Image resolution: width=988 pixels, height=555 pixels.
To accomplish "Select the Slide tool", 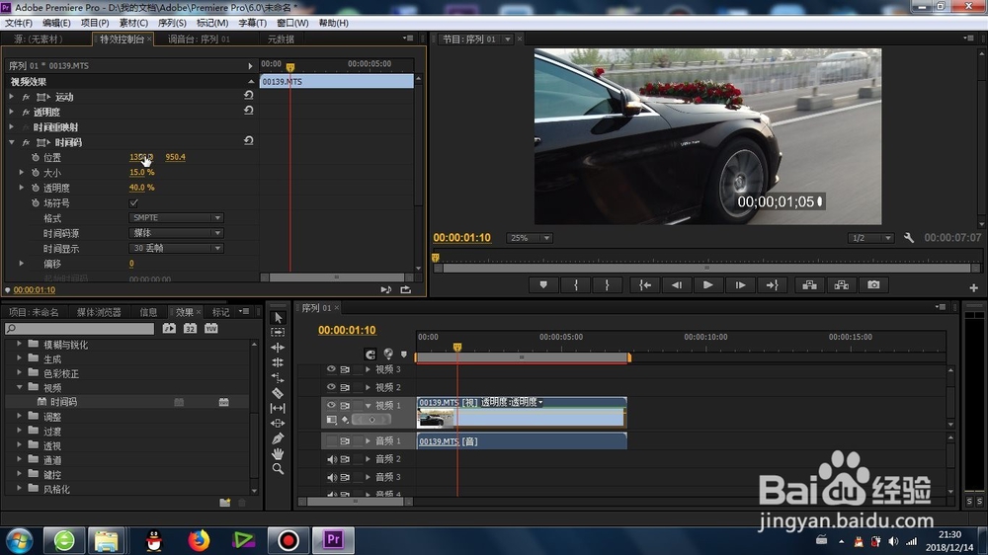I will point(278,424).
